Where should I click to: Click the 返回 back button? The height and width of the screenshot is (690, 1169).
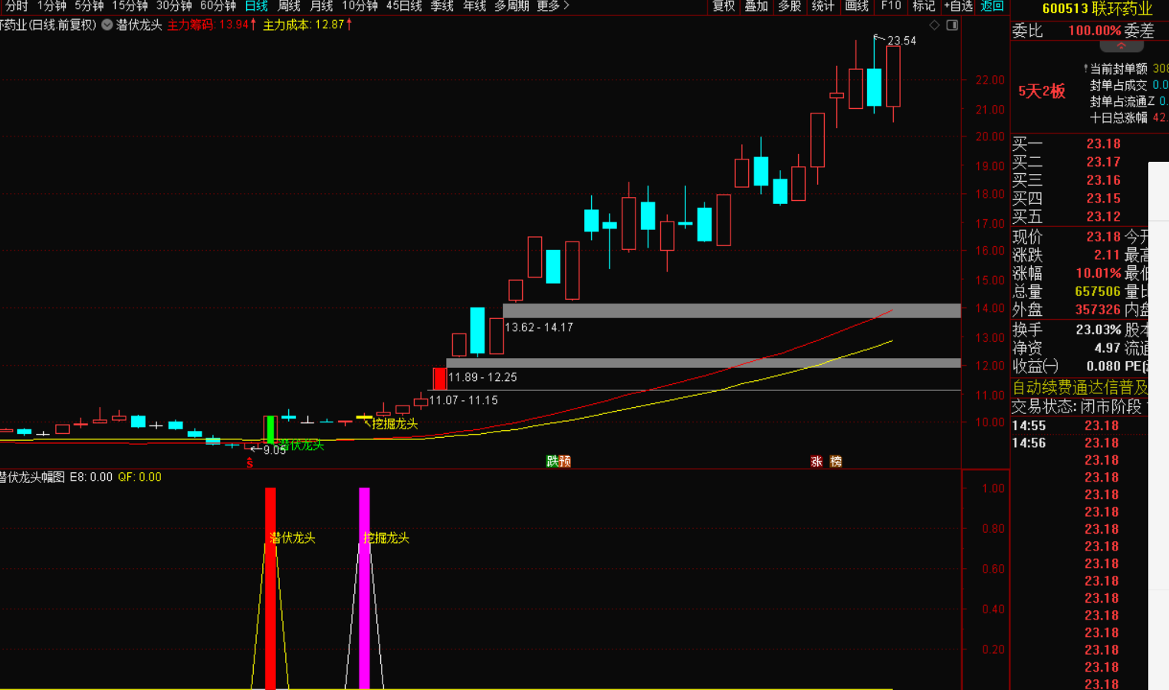pyautogui.click(x=992, y=6)
